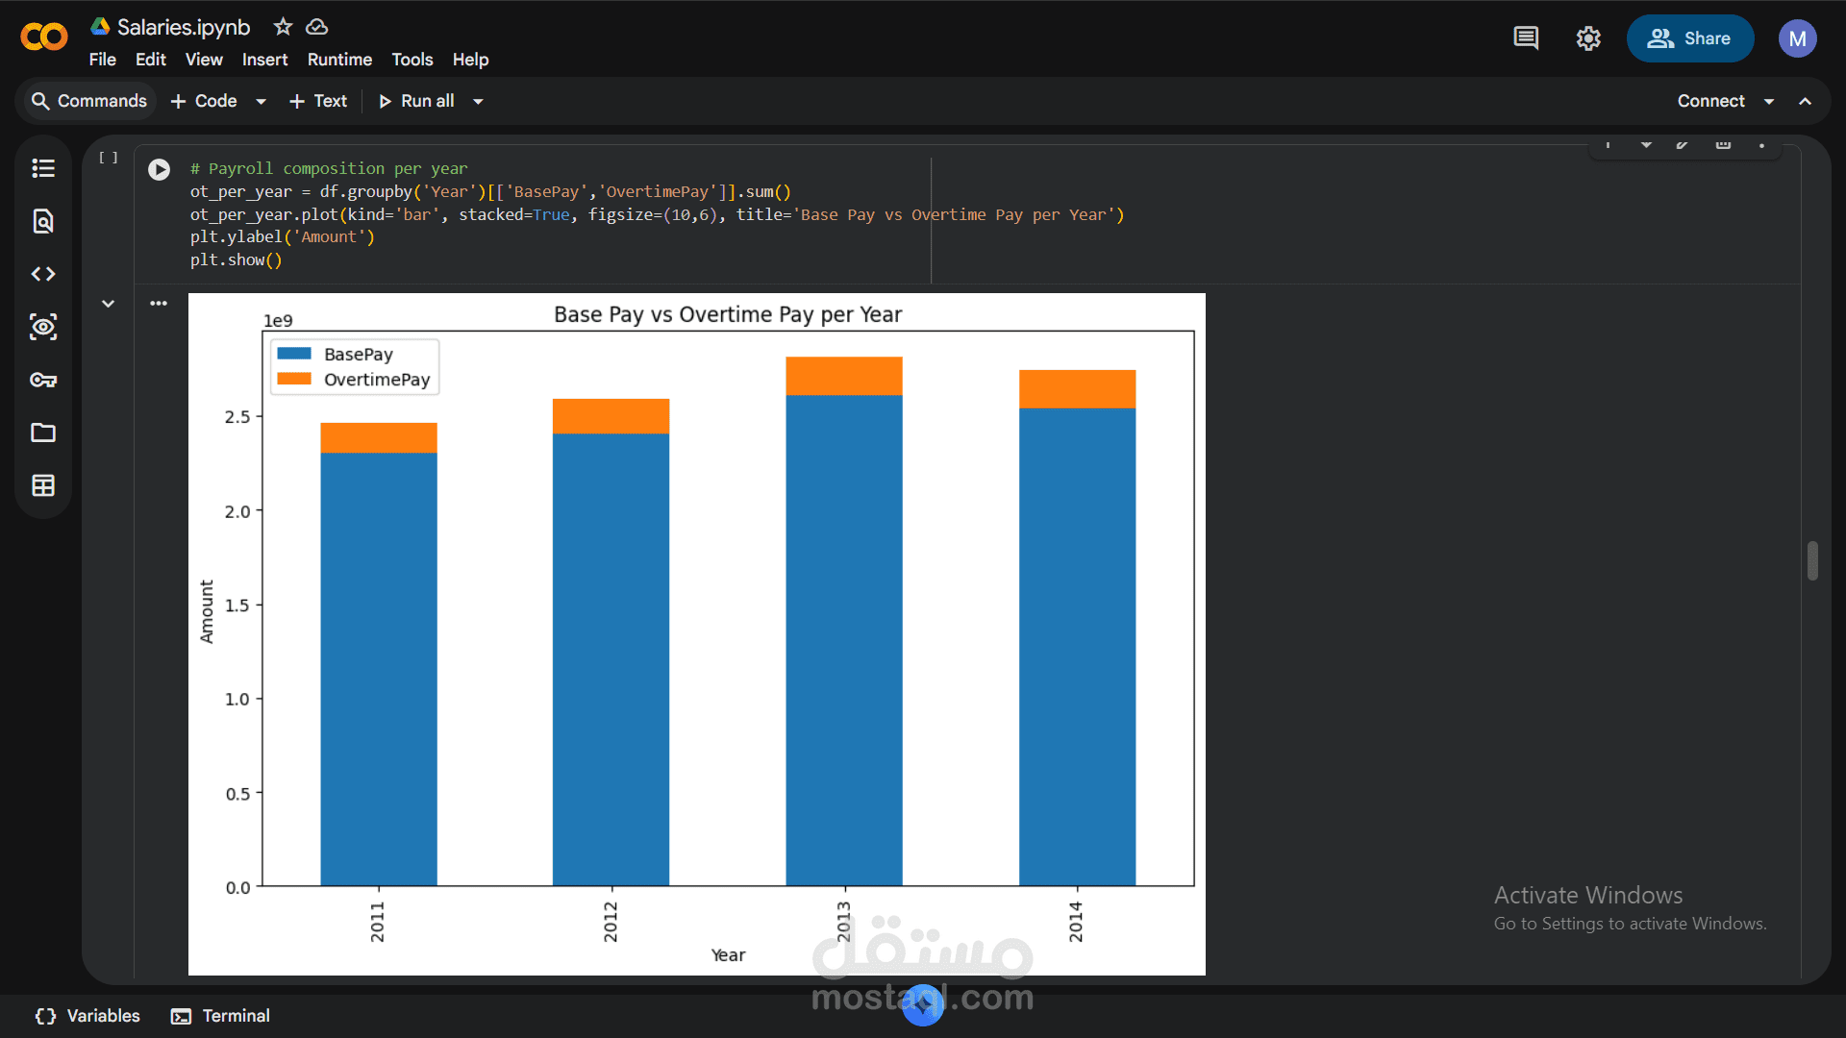The width and height of the screenshot is (1846, 1038).
Task: Open the Connect options dropdown arrow
Action: coord(1769,101)
